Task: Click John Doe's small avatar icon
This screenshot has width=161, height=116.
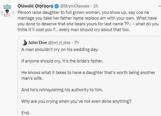Action: tap(25, 43)
